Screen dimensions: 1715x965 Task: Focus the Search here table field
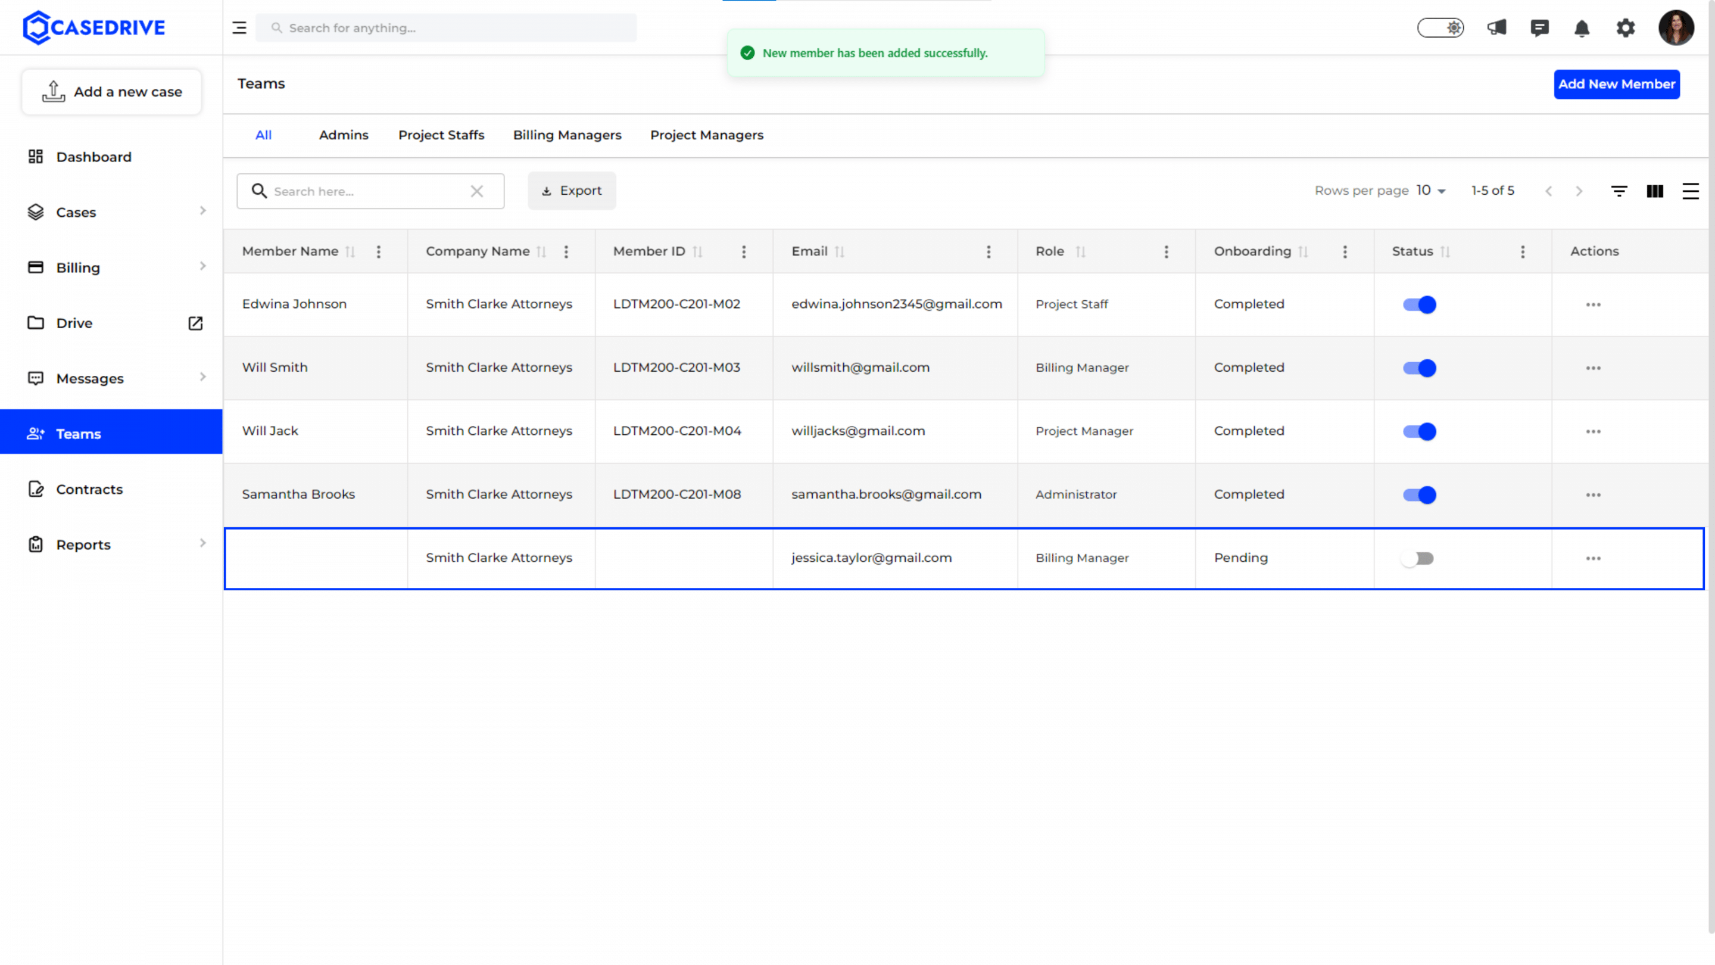[x=370, y=192]
